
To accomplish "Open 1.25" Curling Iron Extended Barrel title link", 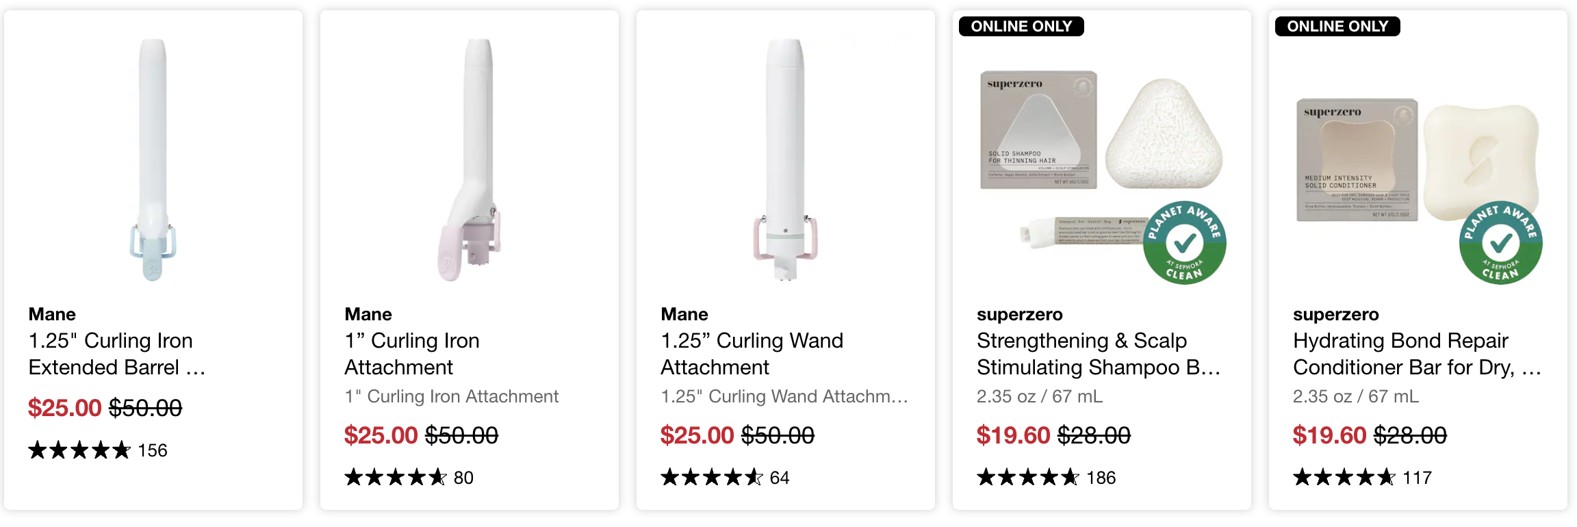I will [117, 354].
